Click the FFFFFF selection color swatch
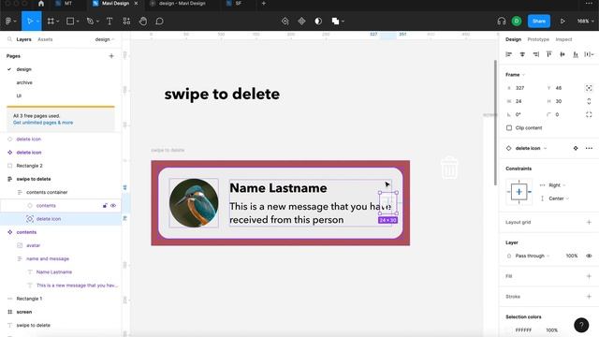The height and width of the screenshot is (337, 599). click(x=509, y=330)
